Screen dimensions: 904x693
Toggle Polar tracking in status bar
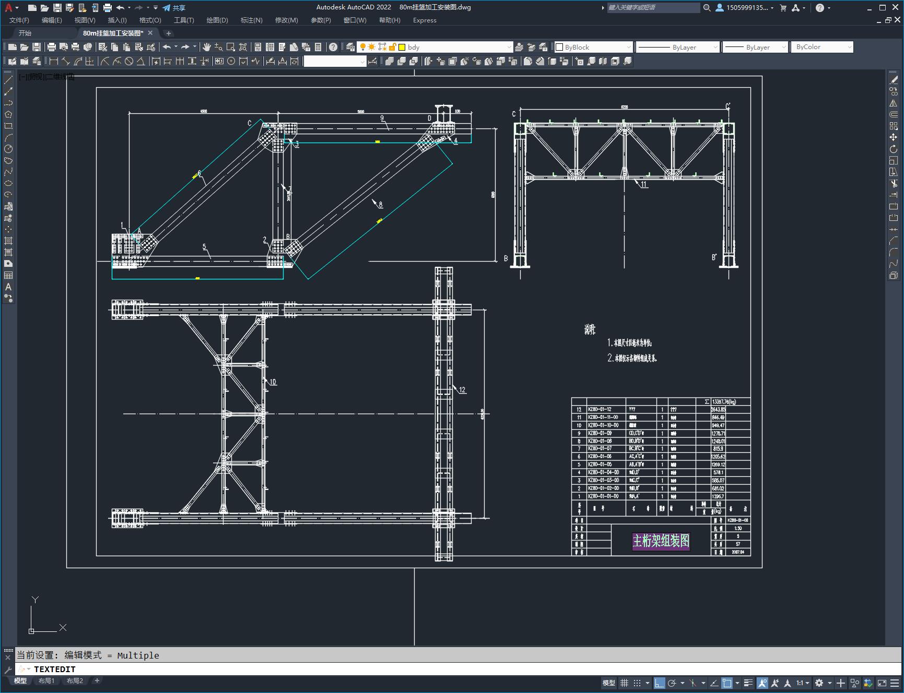(672, 683)
